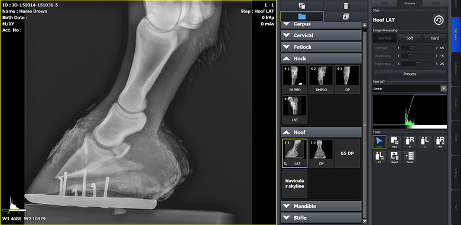Increase Sharpness with its right arrow

(x=437, y=56)
